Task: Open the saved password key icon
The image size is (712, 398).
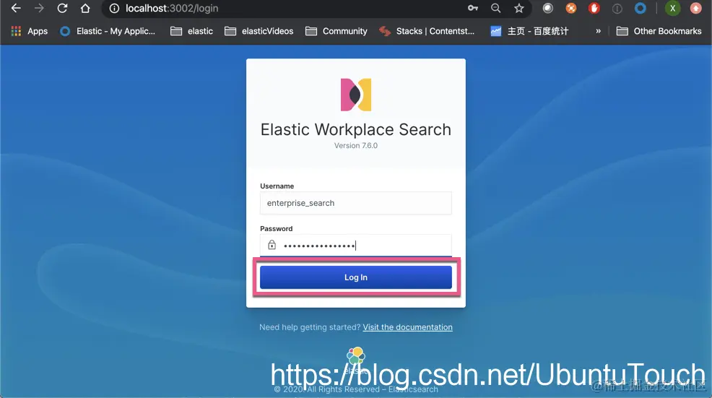Action: point(473,8)
